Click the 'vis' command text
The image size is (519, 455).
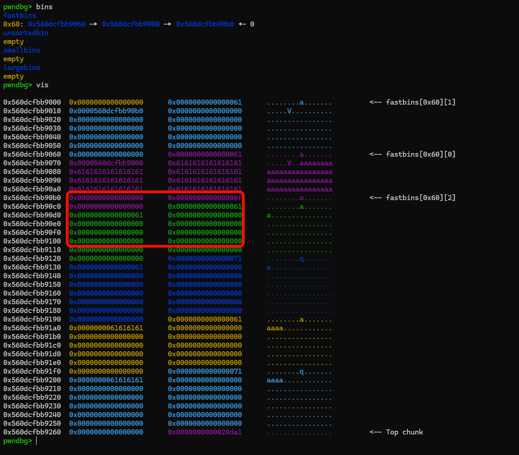[43, 85]
